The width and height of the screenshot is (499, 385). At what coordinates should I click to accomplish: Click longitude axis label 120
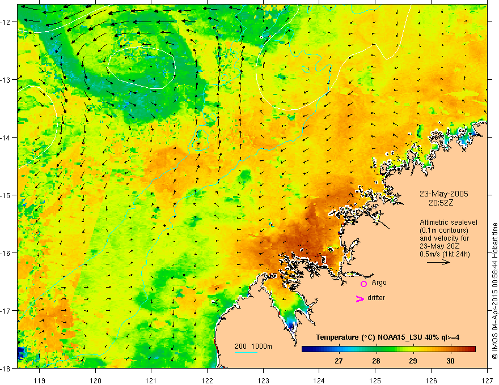pyautogui.click(x=95, y=380)
